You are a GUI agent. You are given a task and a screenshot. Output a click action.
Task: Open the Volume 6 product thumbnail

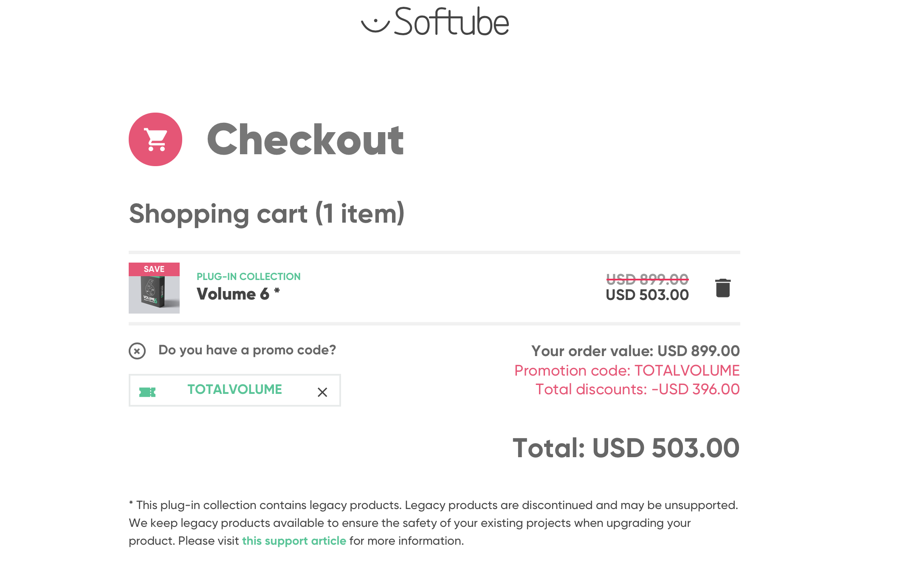[154, 288]
